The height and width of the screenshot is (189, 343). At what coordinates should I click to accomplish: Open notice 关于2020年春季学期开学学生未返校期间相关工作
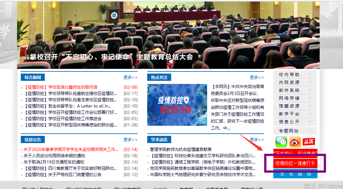tap(71, 149)
